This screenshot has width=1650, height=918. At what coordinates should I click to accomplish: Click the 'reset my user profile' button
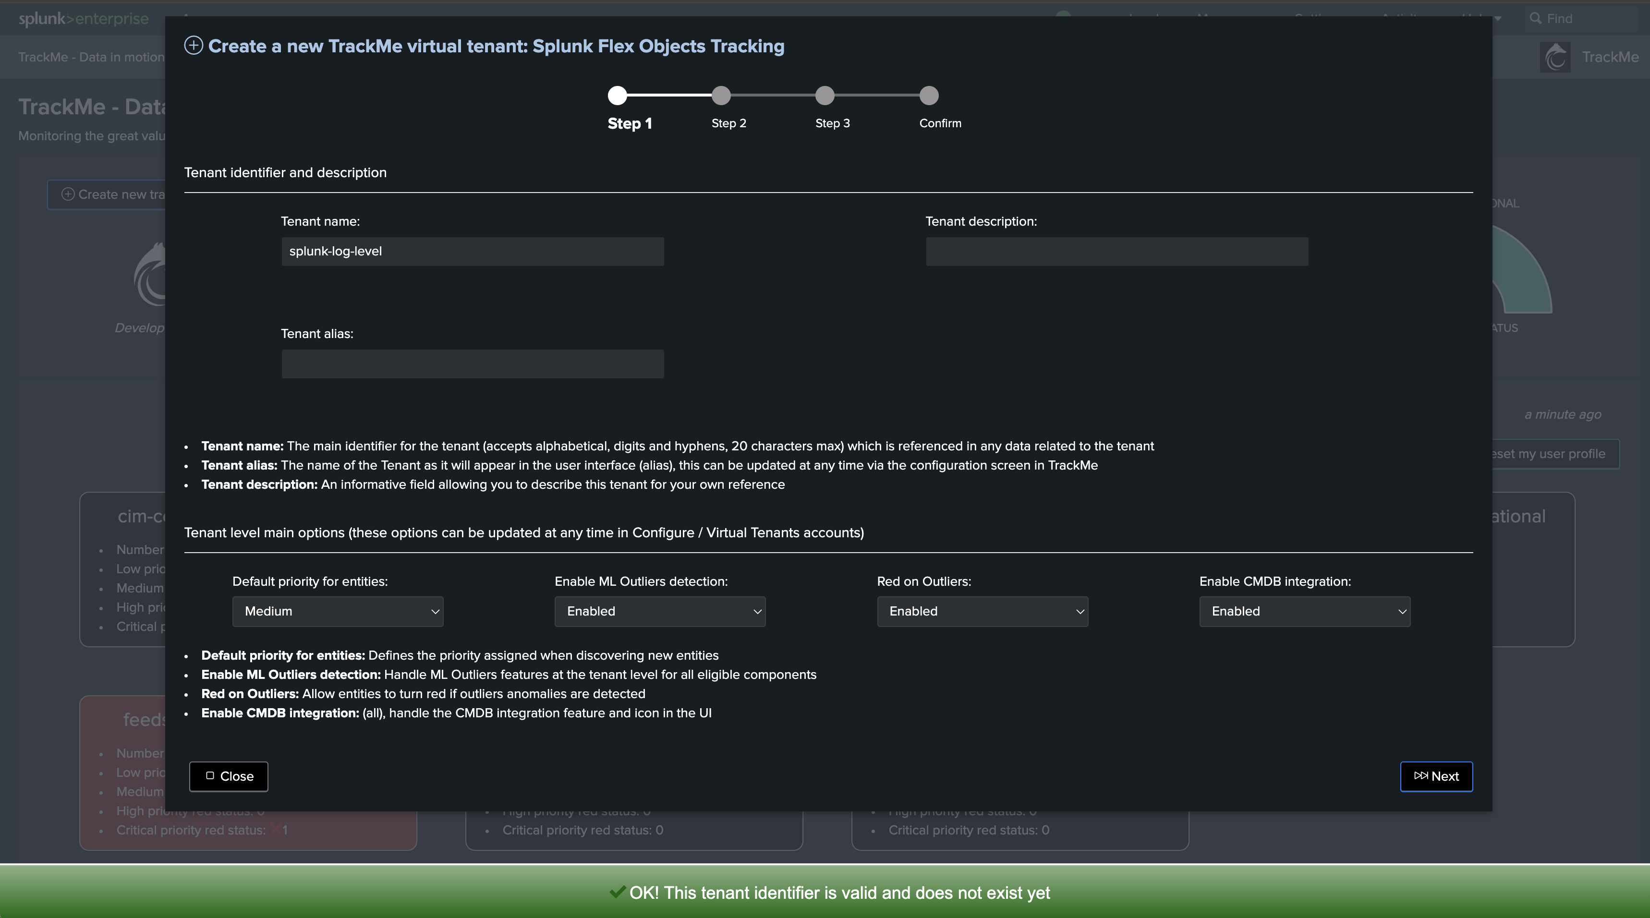[1555, 454]
